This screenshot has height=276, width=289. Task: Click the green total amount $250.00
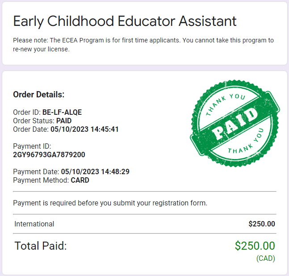(x=255, y=246)
